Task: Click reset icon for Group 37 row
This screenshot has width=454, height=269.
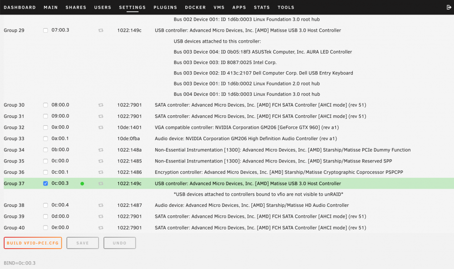Action: [x=101, y=184]
